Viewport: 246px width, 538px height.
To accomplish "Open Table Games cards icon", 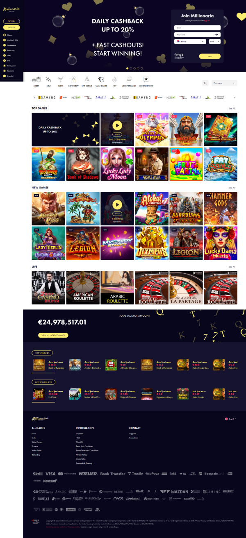I will click(x=101, y=81).
